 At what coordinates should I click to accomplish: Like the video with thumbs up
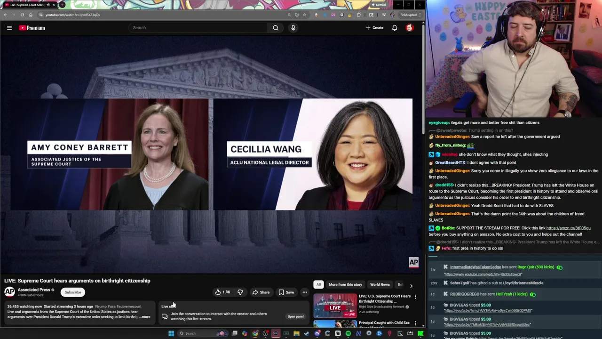(x=222, y=292)
